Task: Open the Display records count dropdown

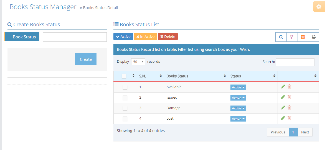Action: [138, 62]
